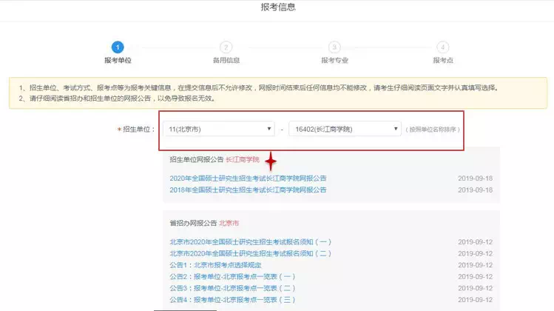Select the 报考点 step label
The height and width of the screenshot is (311, 554).
pos(442,60)
